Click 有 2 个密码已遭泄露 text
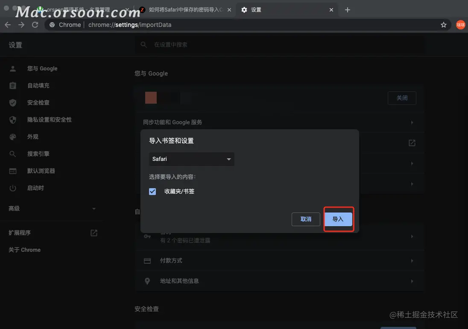The width and height of the screenshot is (468, 329). pyautogui.click(x=185, y=240)
